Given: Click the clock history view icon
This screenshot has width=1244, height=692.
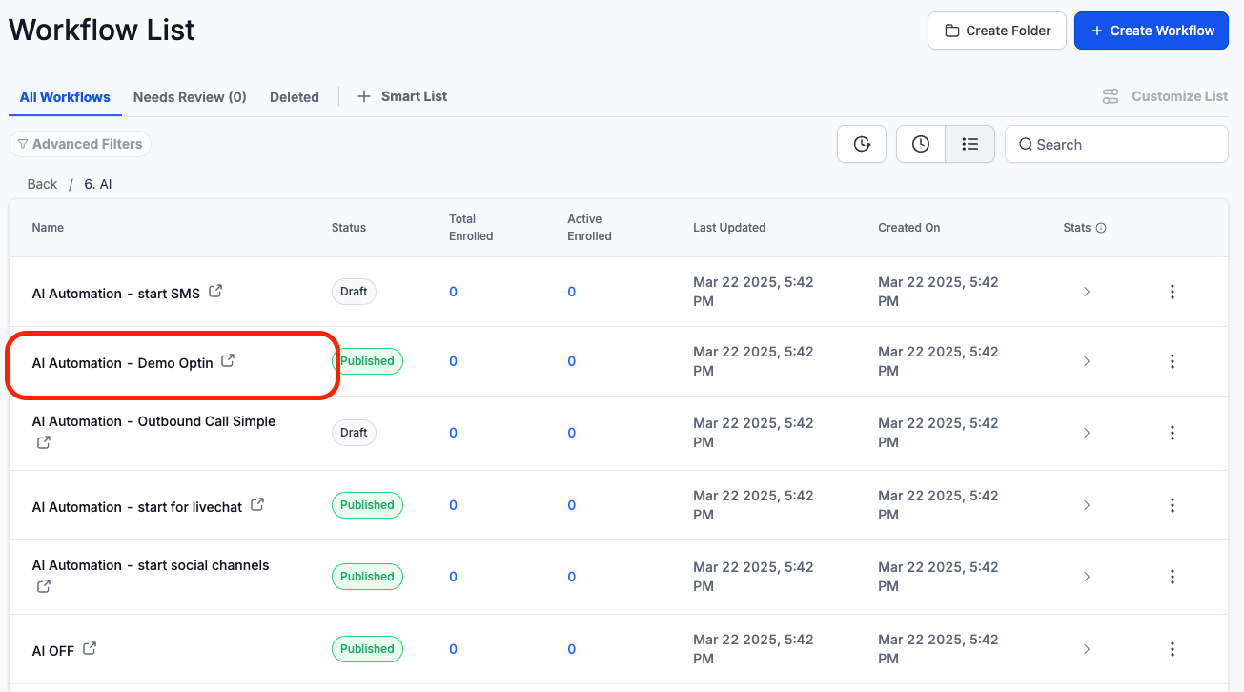Looking at the screenshot, I should pos(921,144).
